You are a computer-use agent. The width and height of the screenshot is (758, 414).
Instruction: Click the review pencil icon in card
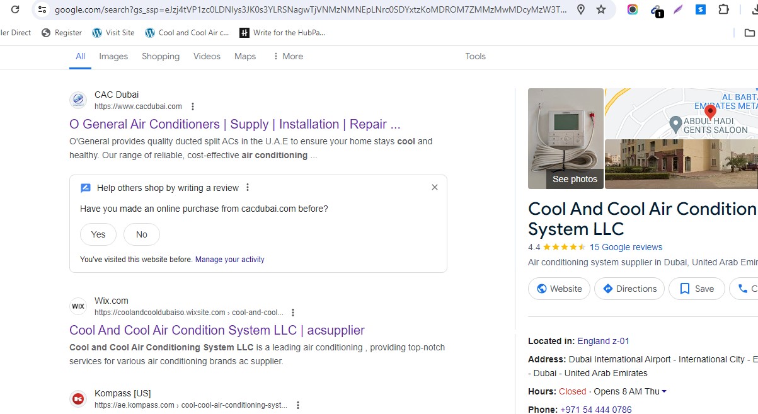coord(86,188)
